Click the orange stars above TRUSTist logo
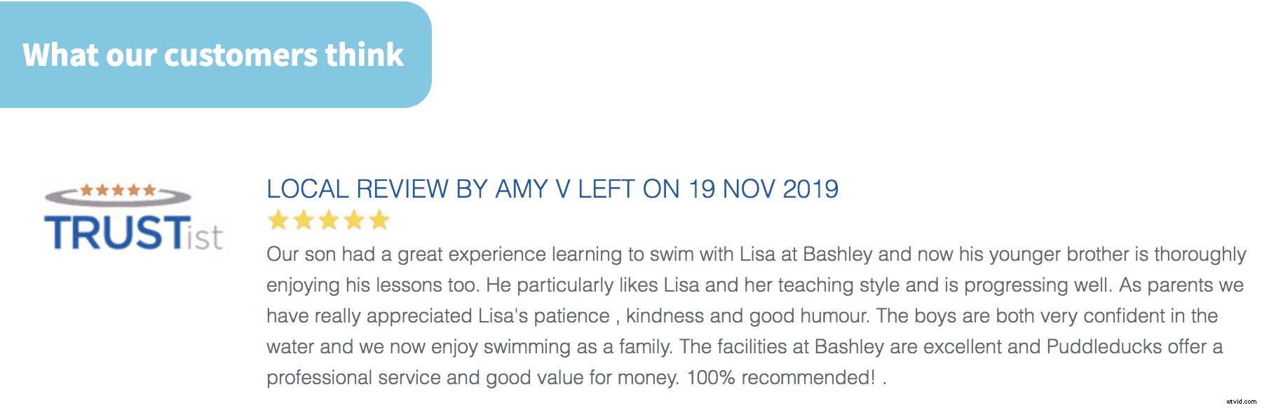Viewport: 1269px width, 408px height. (118, 190)
